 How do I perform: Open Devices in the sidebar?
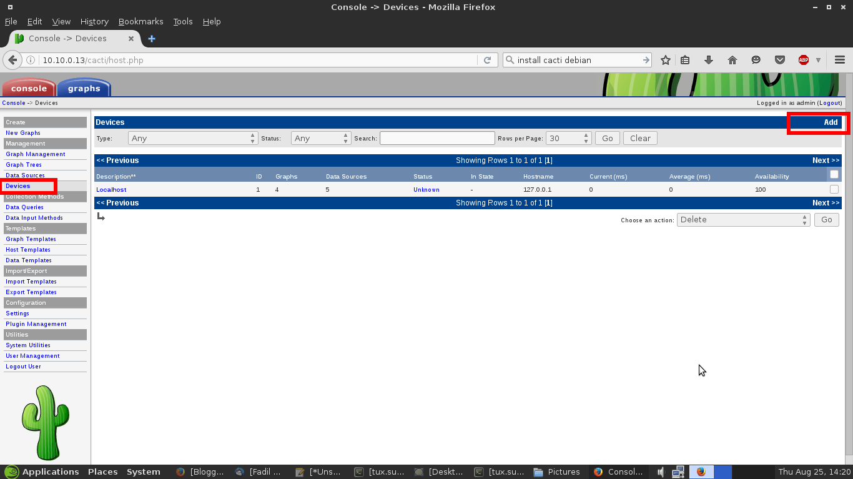[x=17, y=186]
